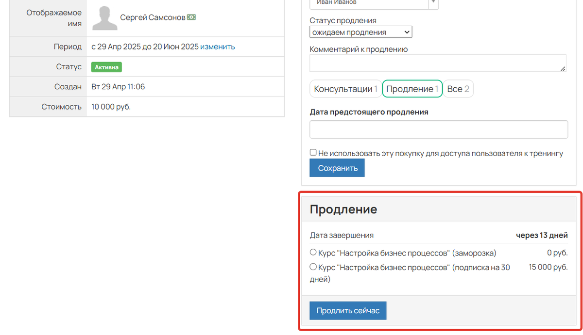
Task: Select the заморозка course radio option
Action: pyautogui.click(x=313, y=253)
